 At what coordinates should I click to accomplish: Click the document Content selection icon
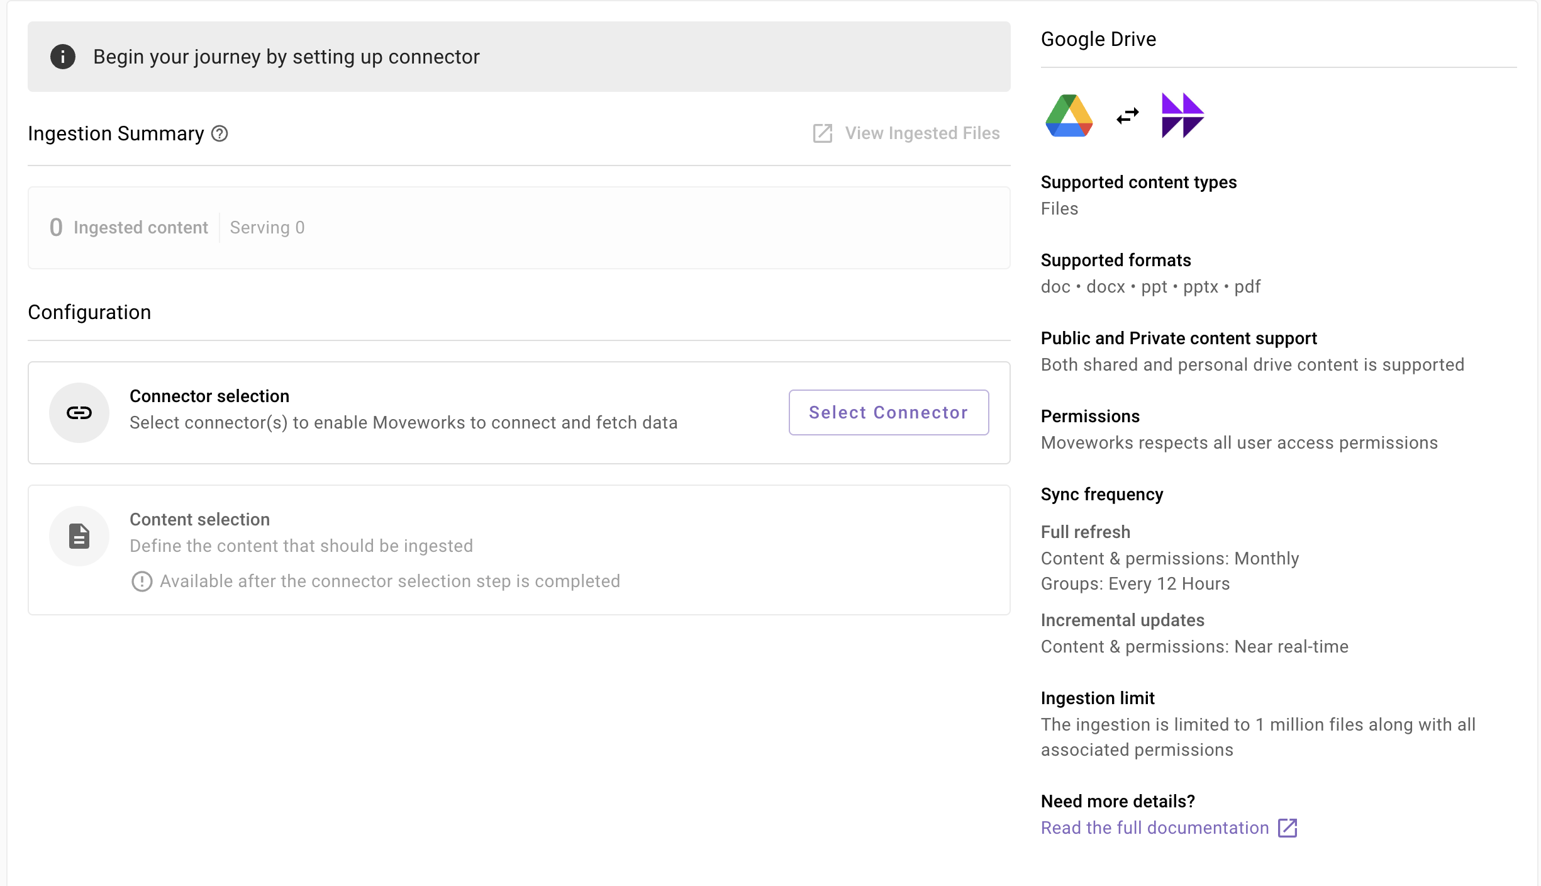pyautogui.click(x=79, y=536)
